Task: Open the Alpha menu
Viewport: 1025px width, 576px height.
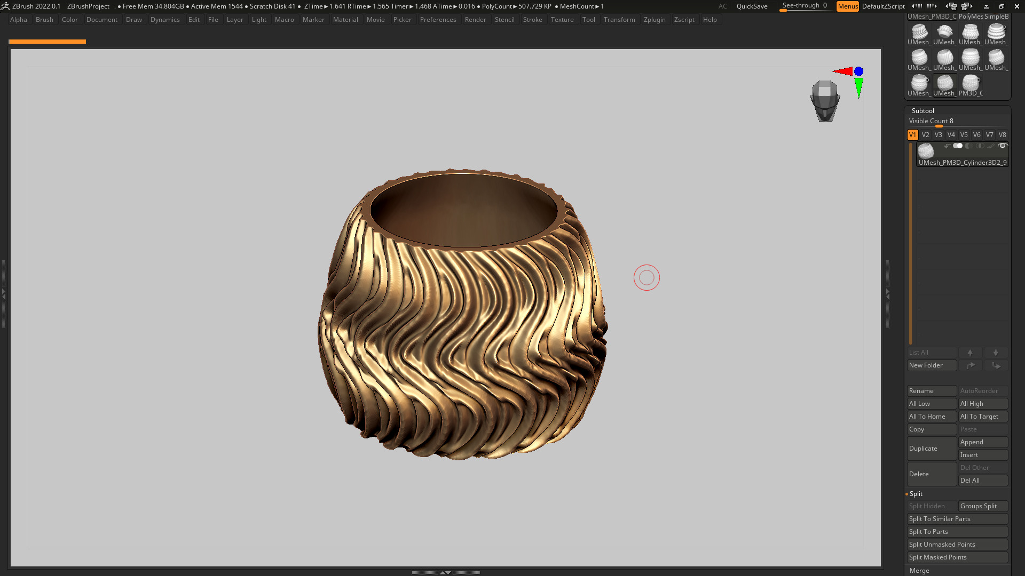Action: coord(19,20)
